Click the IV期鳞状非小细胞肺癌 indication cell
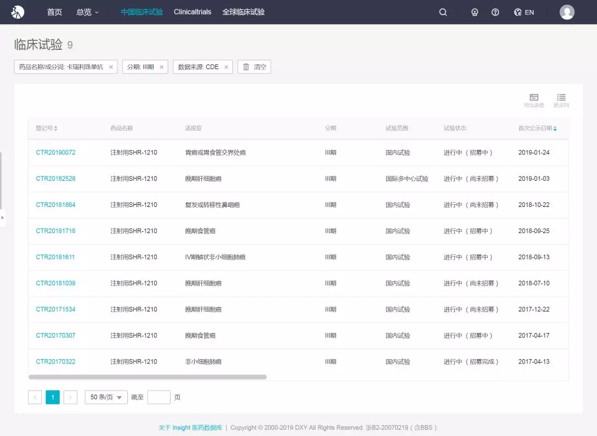The image size is (597, 436). point(215,257)
